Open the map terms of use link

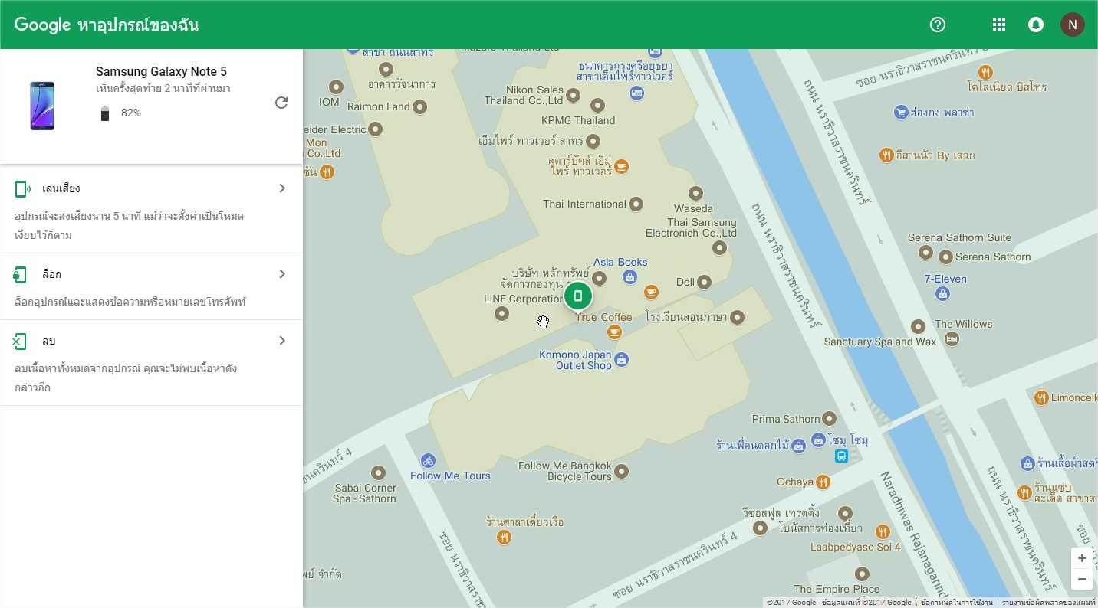[x=955, y=603]
